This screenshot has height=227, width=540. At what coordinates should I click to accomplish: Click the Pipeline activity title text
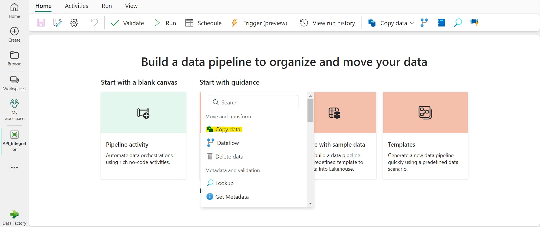(127, 145)
